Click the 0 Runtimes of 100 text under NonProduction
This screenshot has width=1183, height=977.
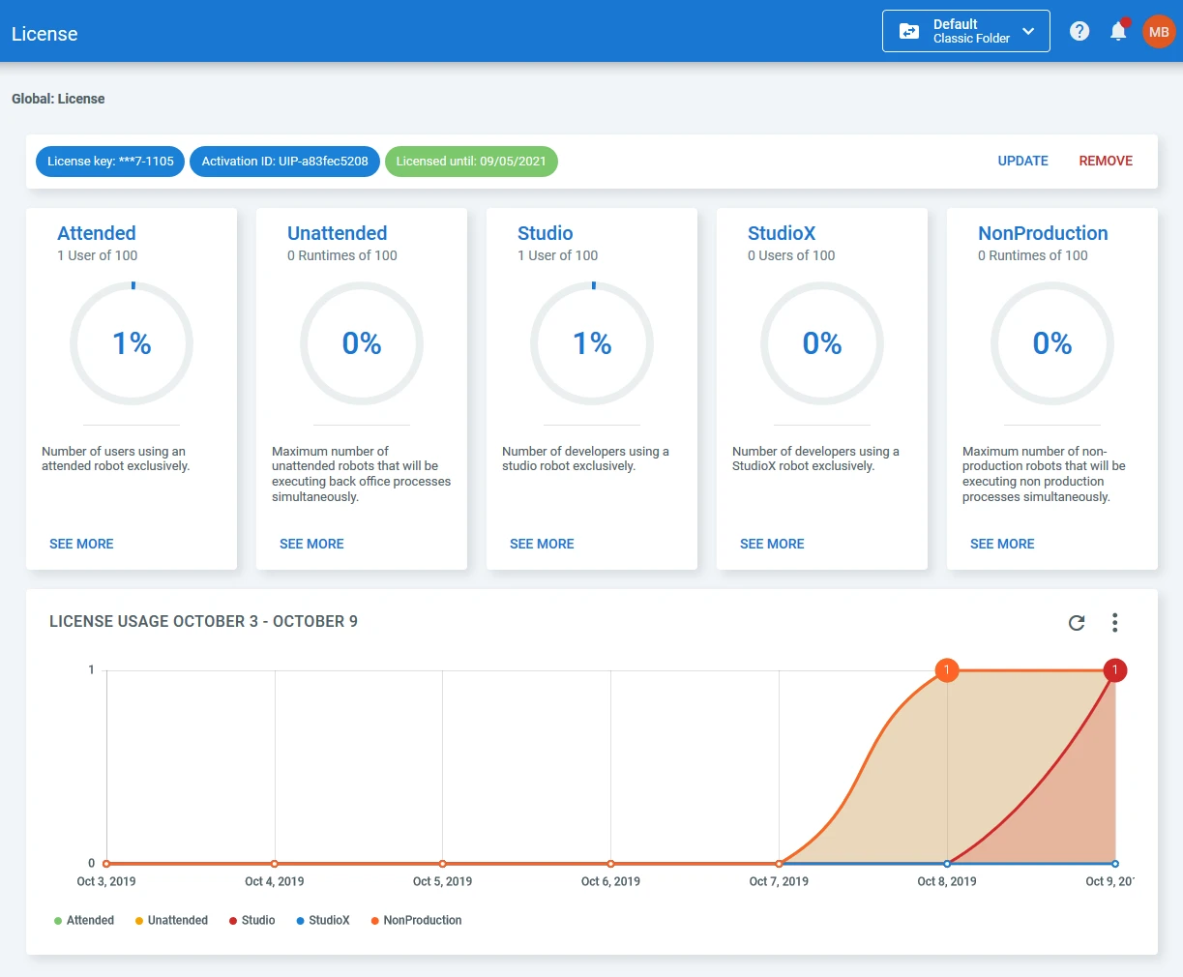pos(1033,255)
